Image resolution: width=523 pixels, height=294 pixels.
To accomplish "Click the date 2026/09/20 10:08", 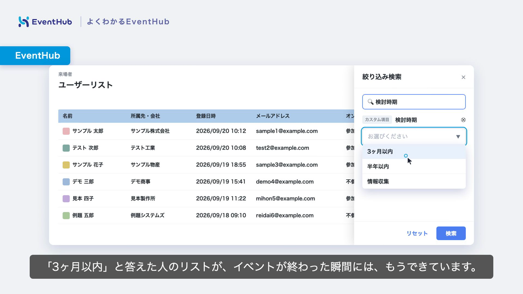I will pos(221,148).
